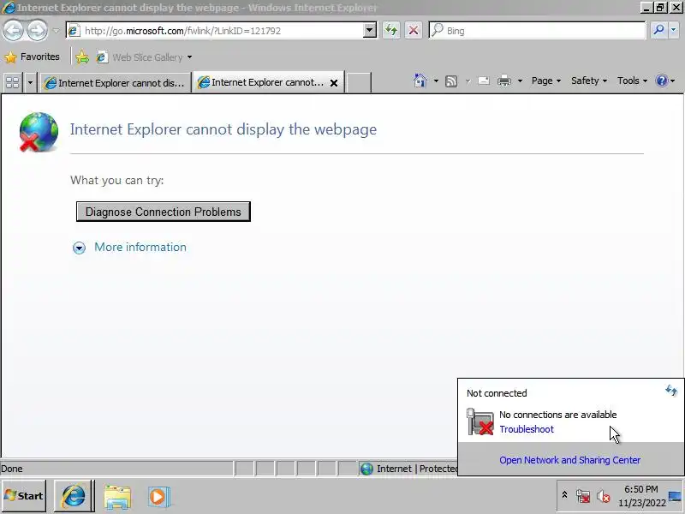The height and width of the screenshot is (514, 685).
Task: Open Windows Explorer folder on taskbar
Action: coord(117,497)
